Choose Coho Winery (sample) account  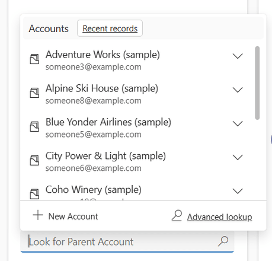(94, 190)
